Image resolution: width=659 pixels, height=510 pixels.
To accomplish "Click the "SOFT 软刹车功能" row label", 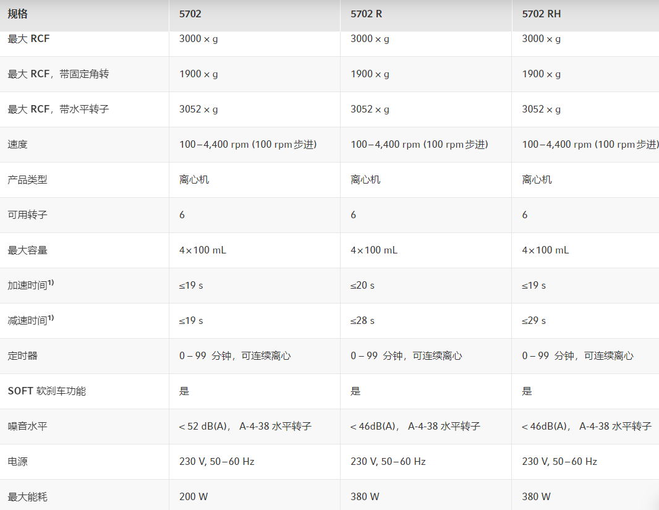I will pos(46,391).
